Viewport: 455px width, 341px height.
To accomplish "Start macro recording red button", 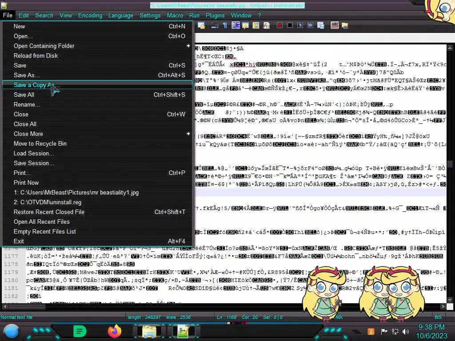I will coord(279,25).
